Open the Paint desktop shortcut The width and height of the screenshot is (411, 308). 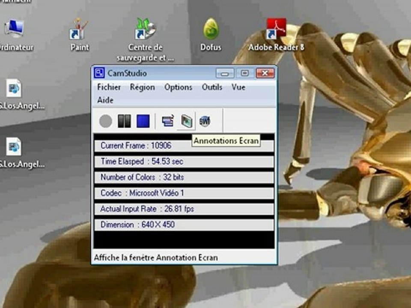(x=79, y=35)
